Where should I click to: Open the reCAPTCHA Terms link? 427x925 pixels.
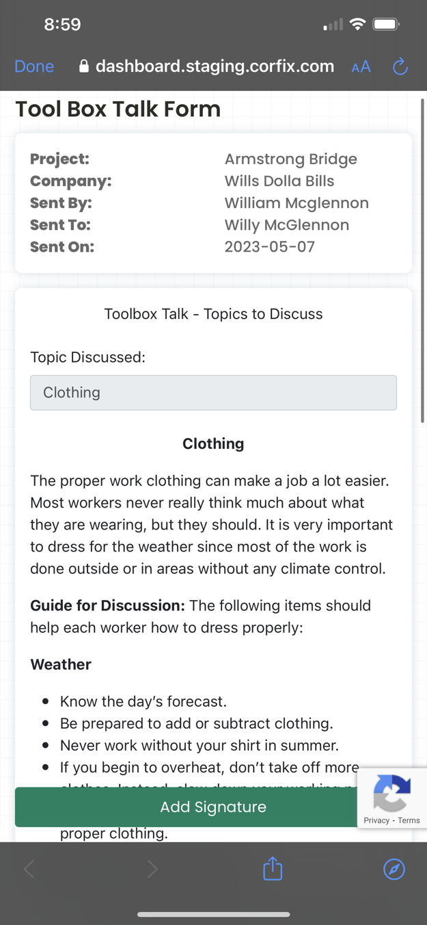[409, 820]
